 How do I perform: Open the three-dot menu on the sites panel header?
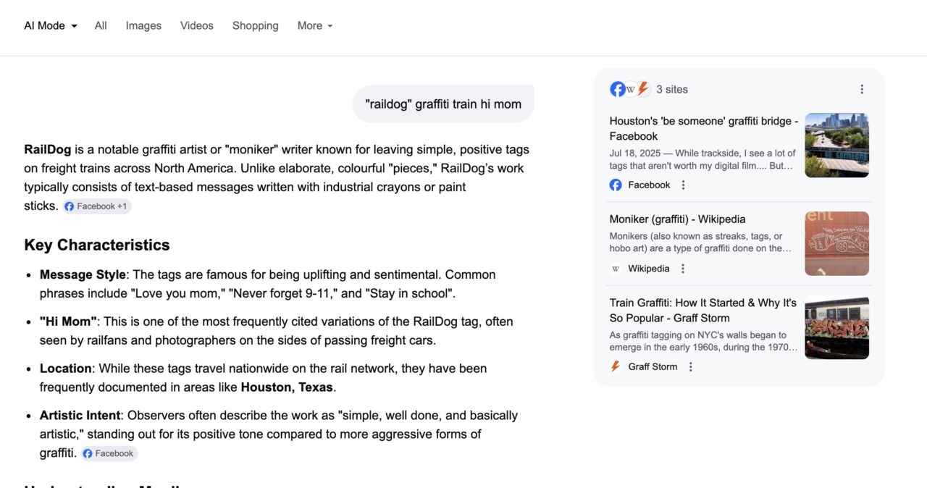tap(862, 88)
